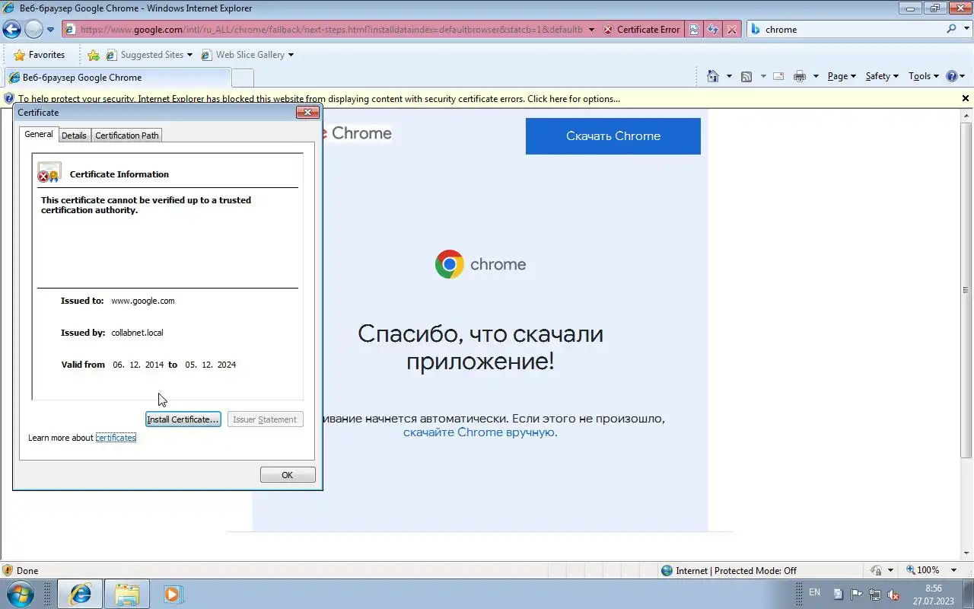The image size is (974, 609).
Task: Click the muted volume tray icon
Action: pos(893,595)
